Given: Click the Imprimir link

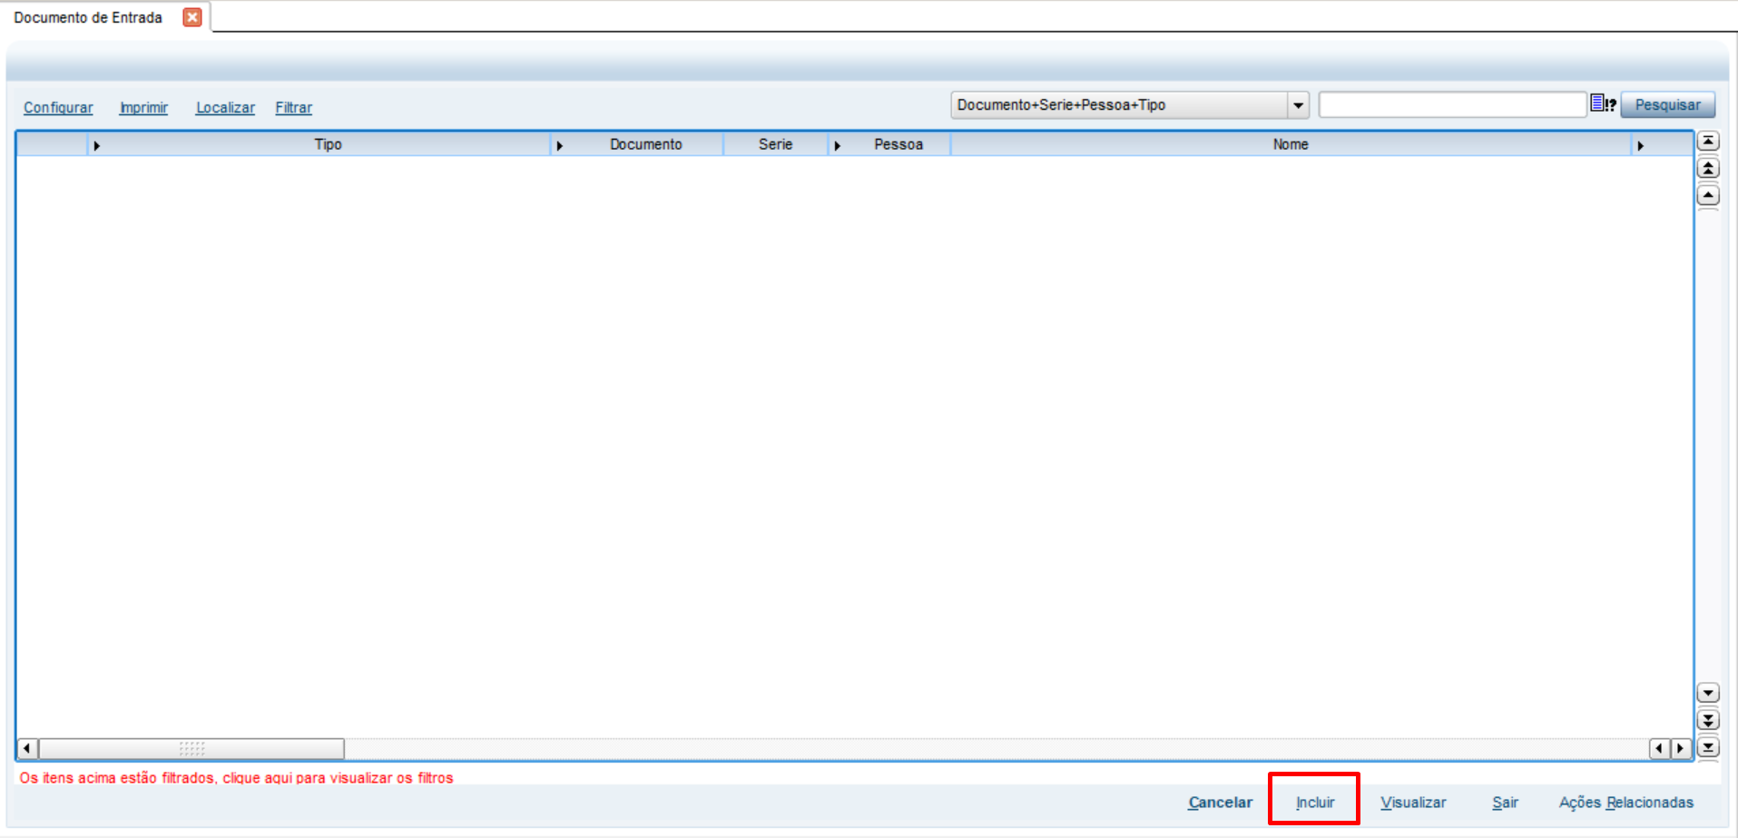Looking at the screenshot, I should tap(143, 107).
